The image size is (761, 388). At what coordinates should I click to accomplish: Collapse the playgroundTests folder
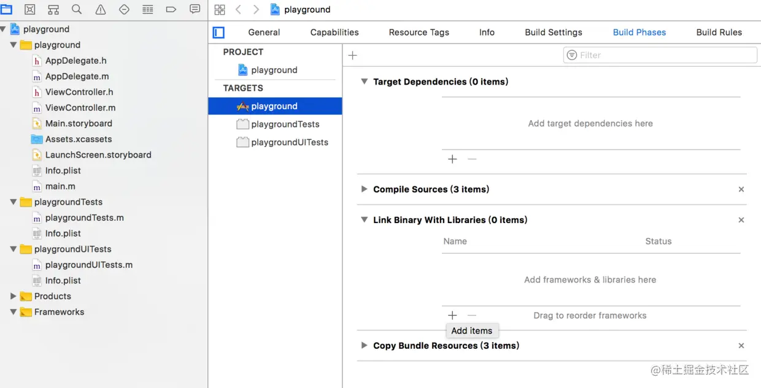point(13,202)
